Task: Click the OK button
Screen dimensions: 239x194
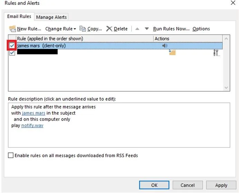Action: [x=154, y=185]
